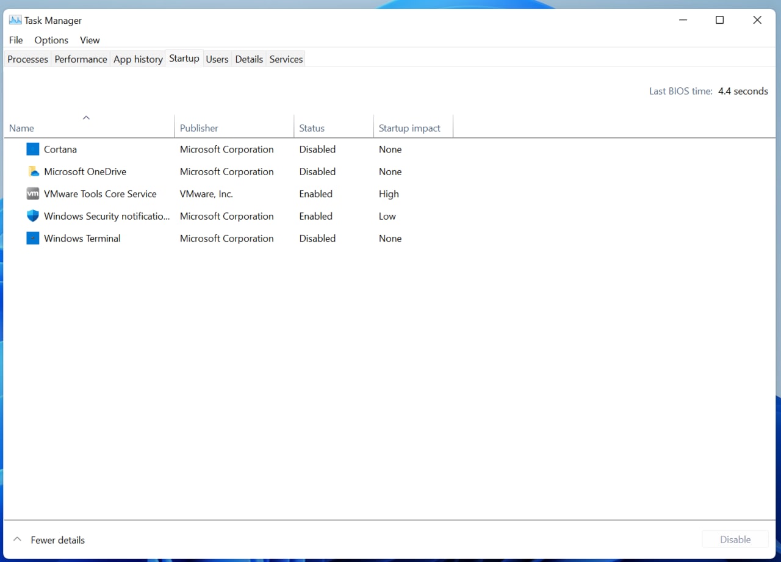Click Enabled status of Windows Security
Image resolution: width=781 pixels, height=562 pixels.
315,216
